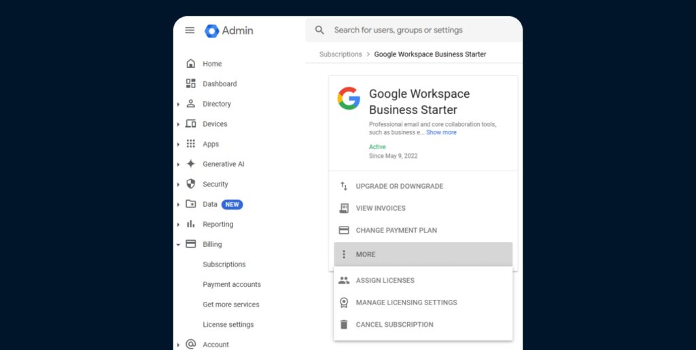This screenshot has width=696, height=350.
Task: Focus the search users, groups or settings field
Action: click(x=414, y=30)
